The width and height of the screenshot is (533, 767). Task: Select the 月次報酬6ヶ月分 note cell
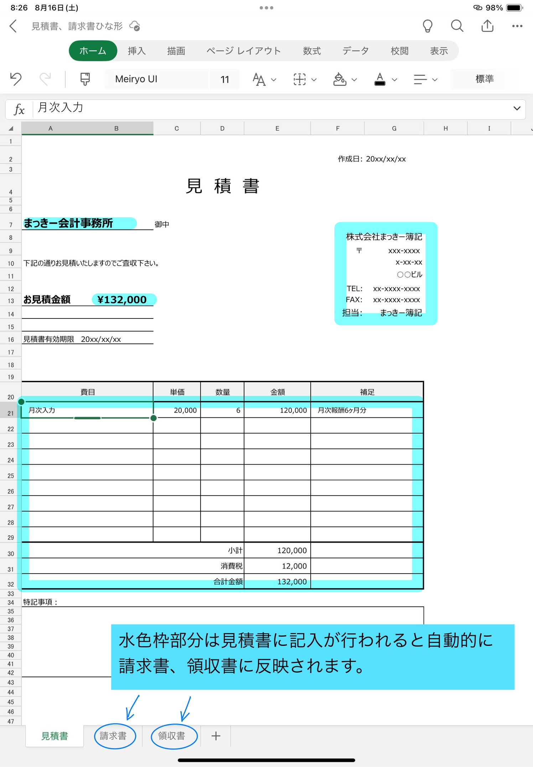click(x=367, y=410)
